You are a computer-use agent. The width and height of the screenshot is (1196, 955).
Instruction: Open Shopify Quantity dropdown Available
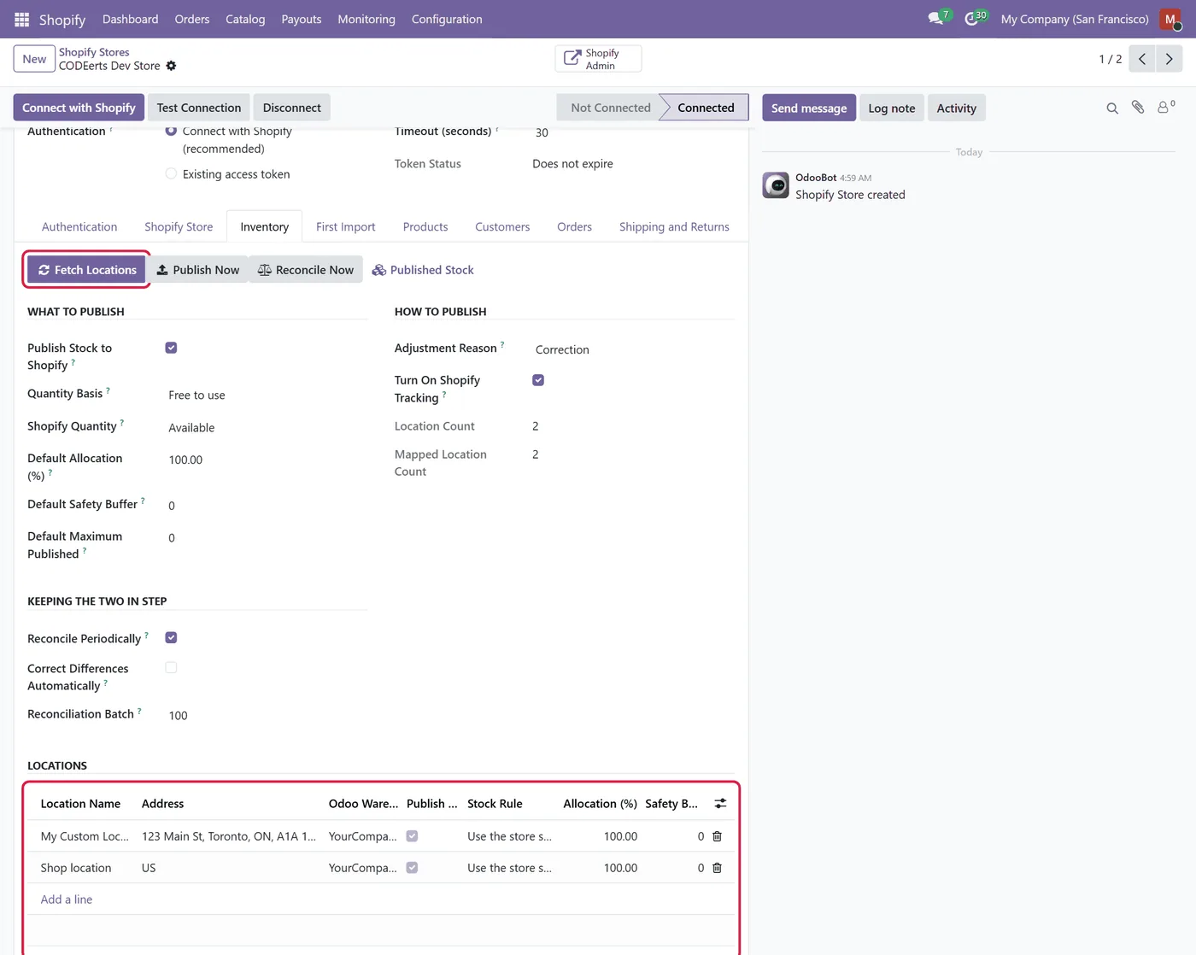click(267, 428)
